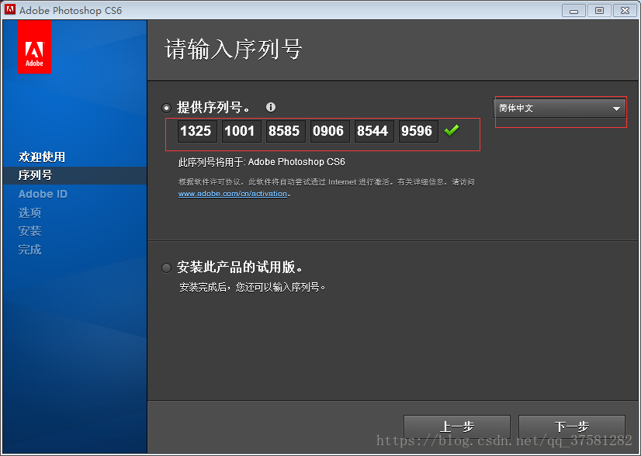Open the 简体中文 language dropdown
This screenshot has height=456, width=641.
(x=559, y=109)
